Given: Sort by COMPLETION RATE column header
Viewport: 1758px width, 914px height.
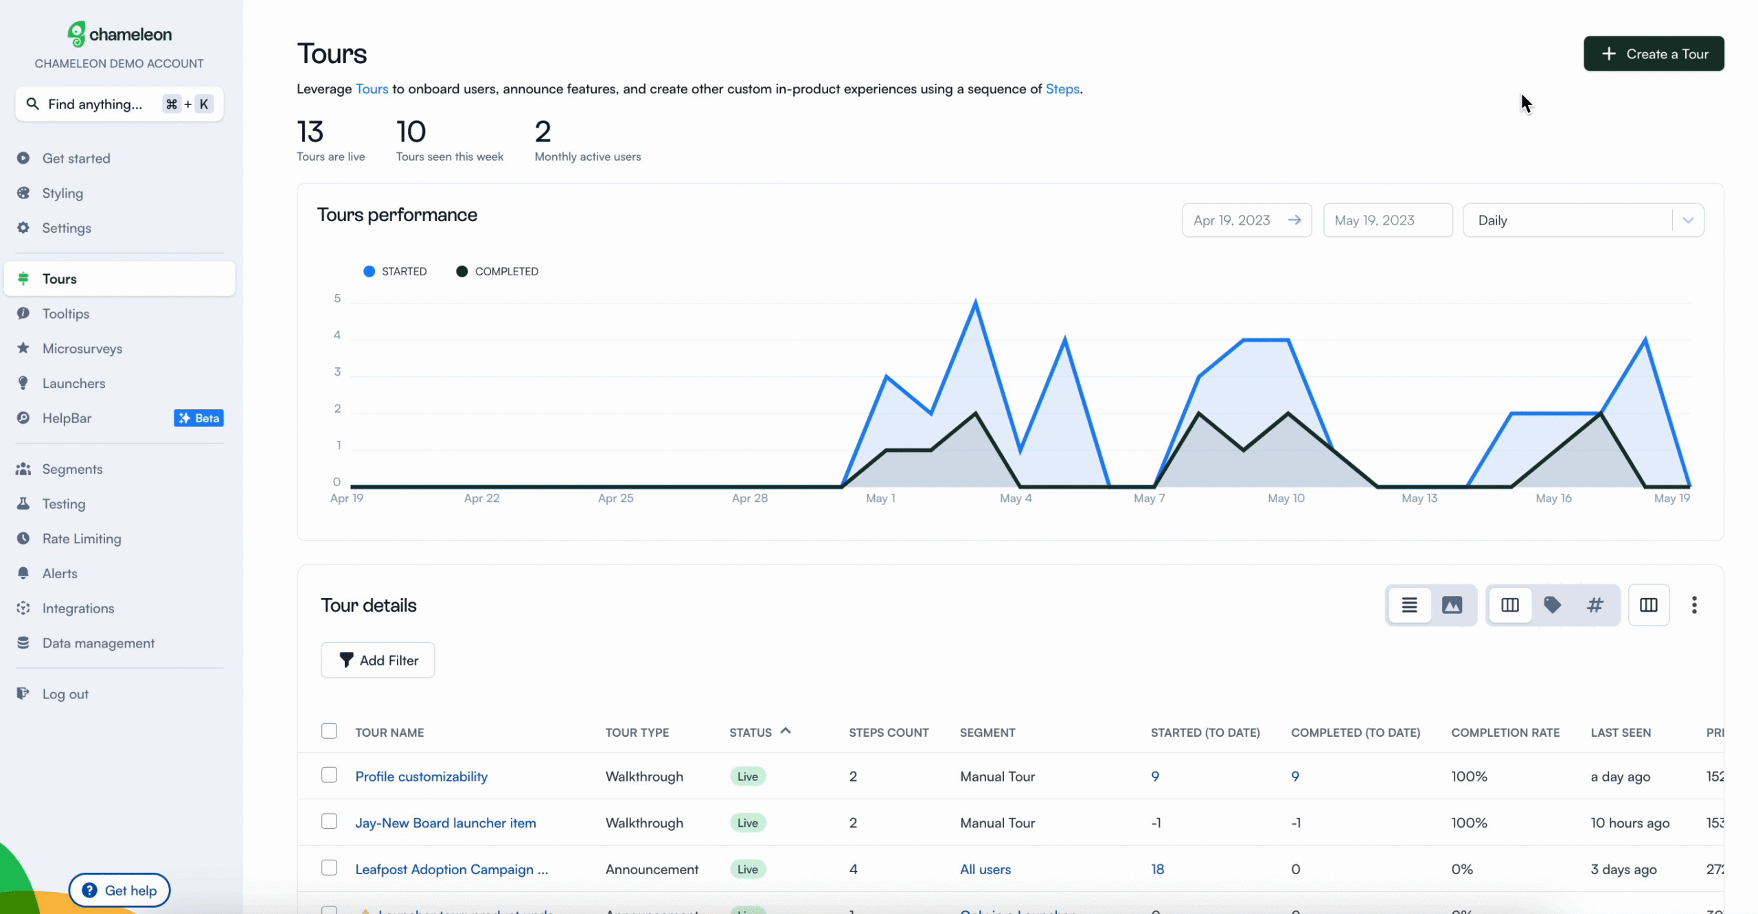Looking at the screenshot, I should click(1505, 733).
